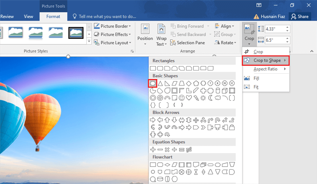Select the No Symbol shape
The image size is (317, 184).
point(160,98)
